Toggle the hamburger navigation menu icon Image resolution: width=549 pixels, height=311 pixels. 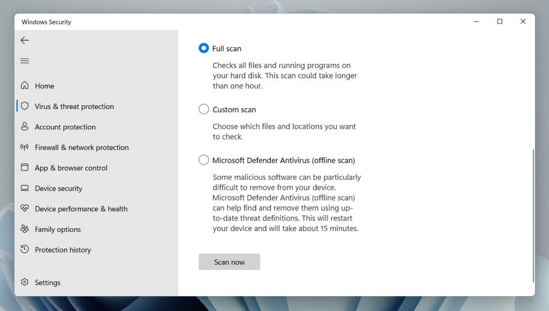25,61
